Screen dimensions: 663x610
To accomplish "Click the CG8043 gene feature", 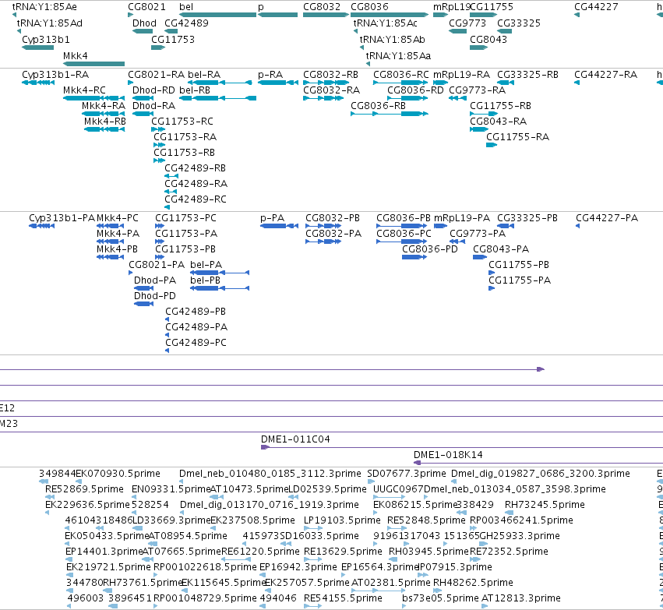I will coord(478,48).
